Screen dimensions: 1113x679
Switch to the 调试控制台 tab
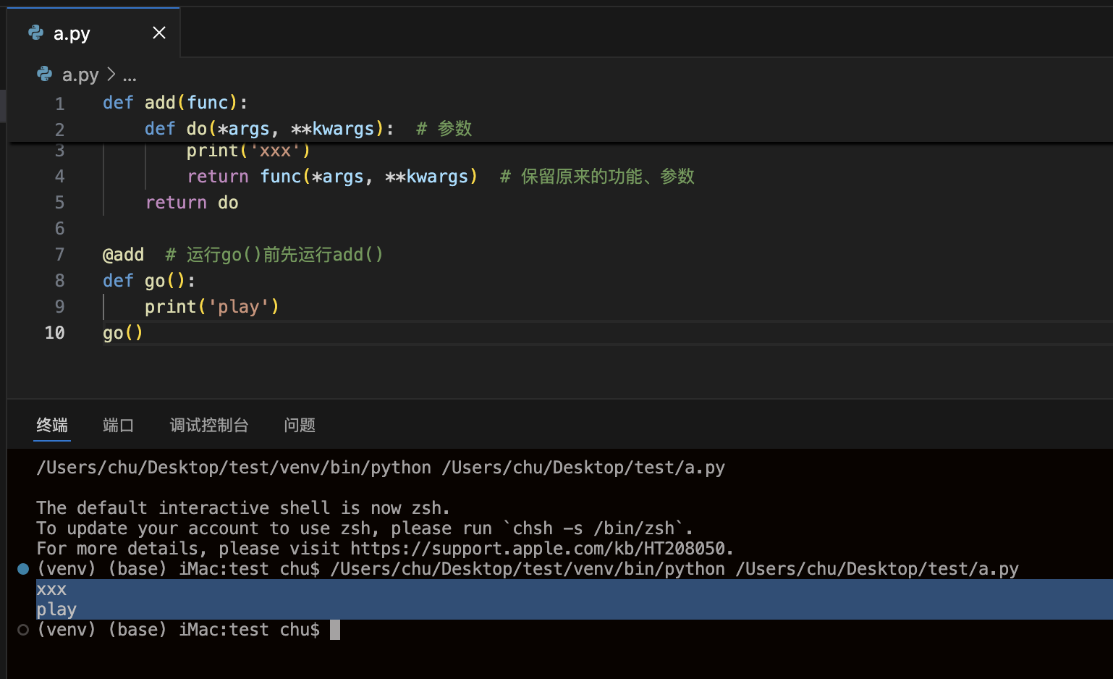[208, 425]
